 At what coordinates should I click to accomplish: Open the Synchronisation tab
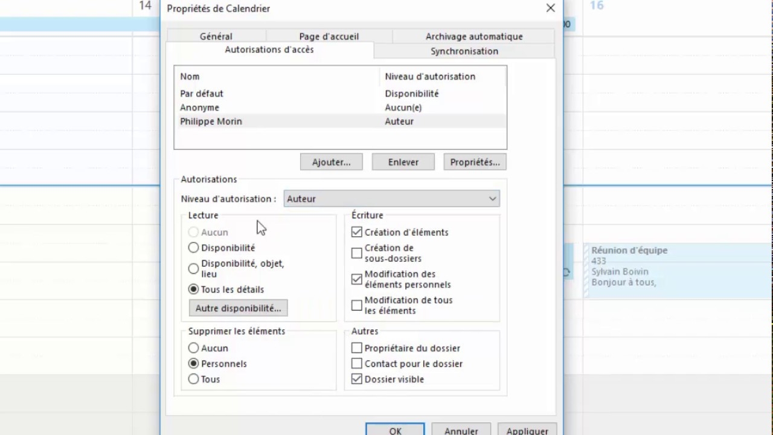464,51
